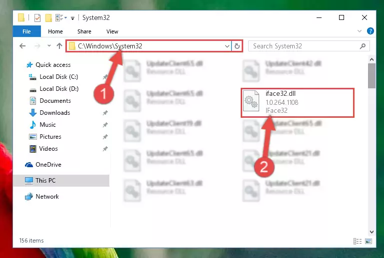Image resolution: width=384 pixels, height=258 pixels.
Task: Switch to details view layout icon
Action: pos(358,241)
